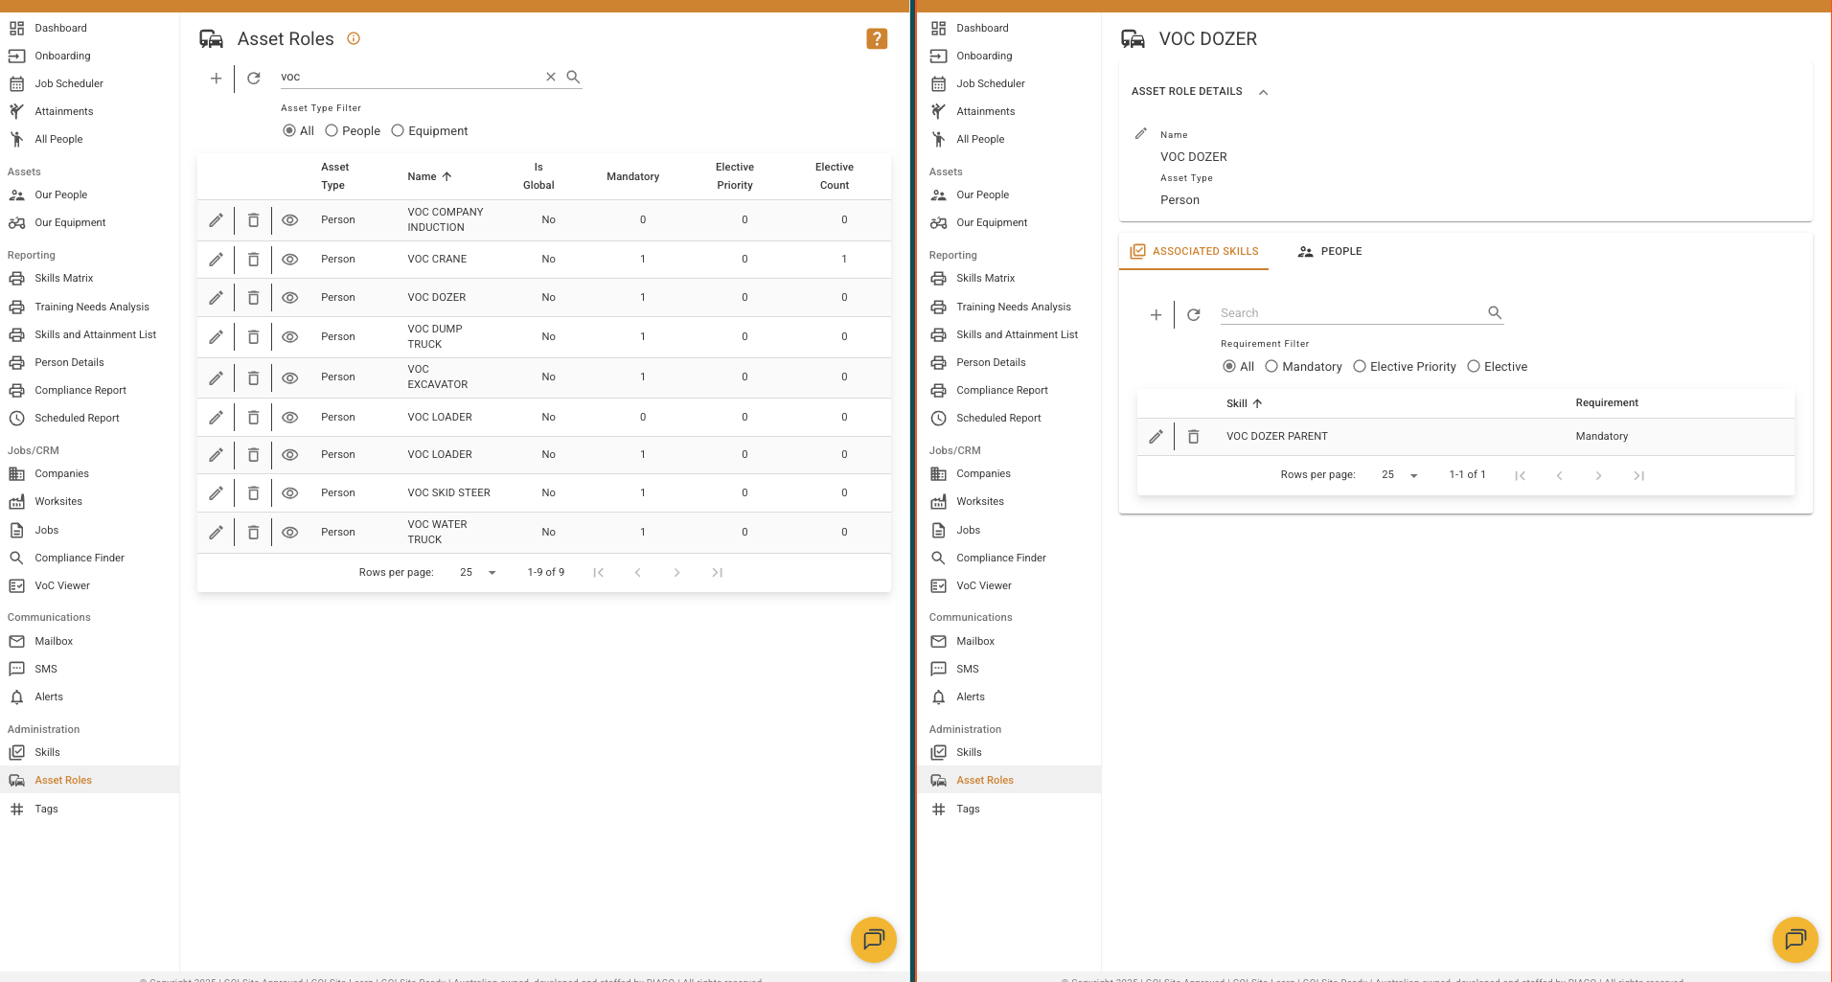Collapse the Asset Role Details section

1263,92
